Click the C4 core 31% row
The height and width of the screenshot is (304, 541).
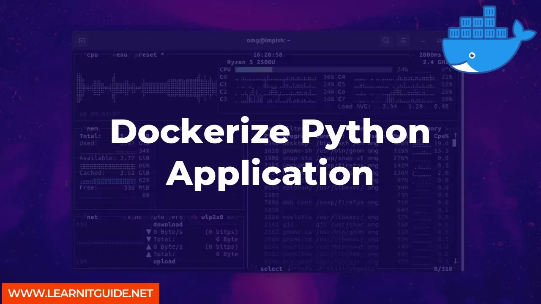click(395, 77)
